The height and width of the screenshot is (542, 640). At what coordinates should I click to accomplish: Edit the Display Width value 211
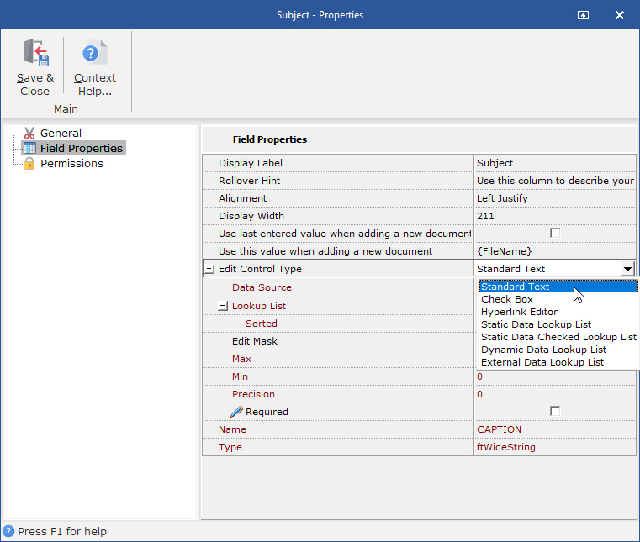(x=555, y=216)
